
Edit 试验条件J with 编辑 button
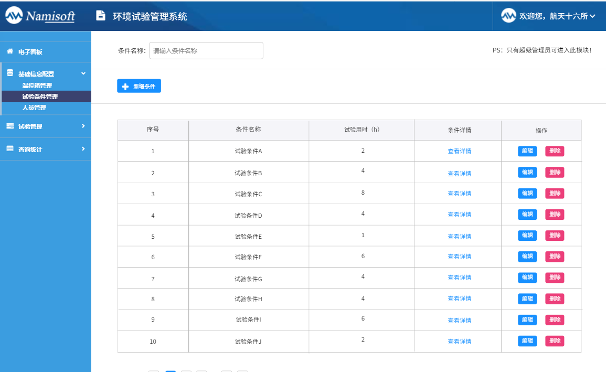click(x=527, y=341)
